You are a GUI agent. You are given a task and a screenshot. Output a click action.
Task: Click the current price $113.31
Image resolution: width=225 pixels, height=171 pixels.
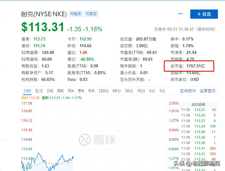point(43,27)
